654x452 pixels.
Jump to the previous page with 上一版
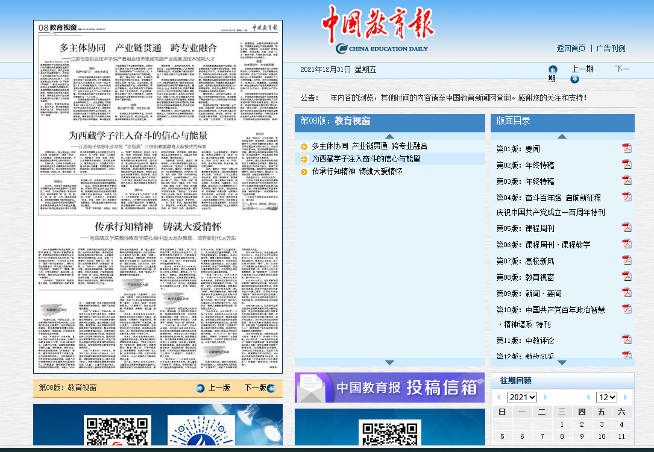219,388
